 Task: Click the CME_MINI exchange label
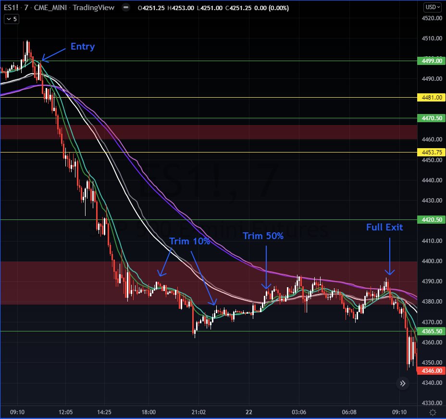50,7
